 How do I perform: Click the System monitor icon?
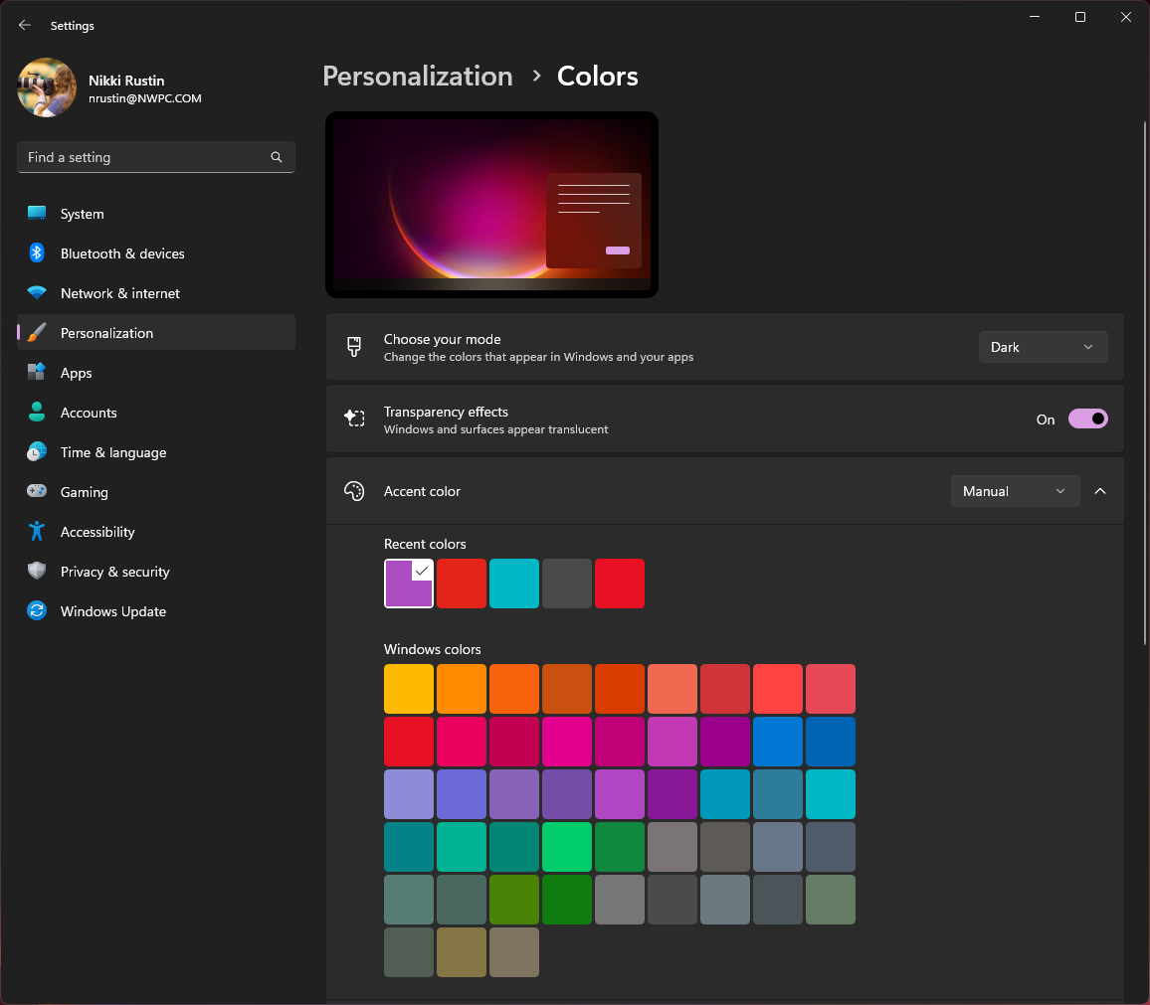37,214
